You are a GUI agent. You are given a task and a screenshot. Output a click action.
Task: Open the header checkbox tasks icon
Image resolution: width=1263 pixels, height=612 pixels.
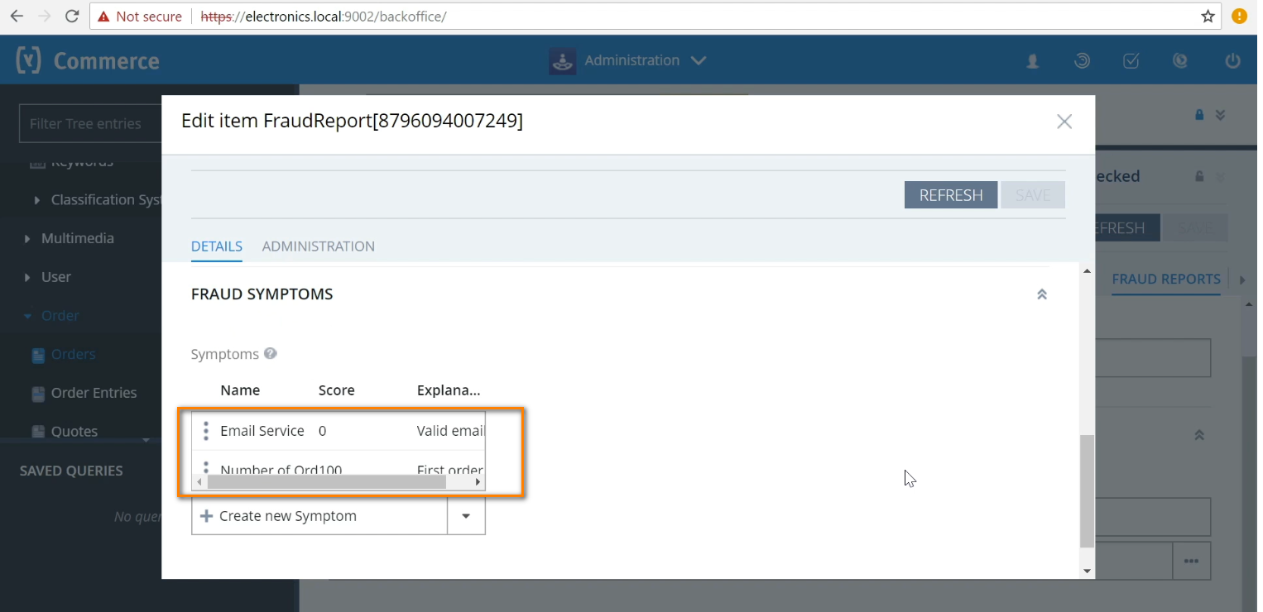[1131, 60]
